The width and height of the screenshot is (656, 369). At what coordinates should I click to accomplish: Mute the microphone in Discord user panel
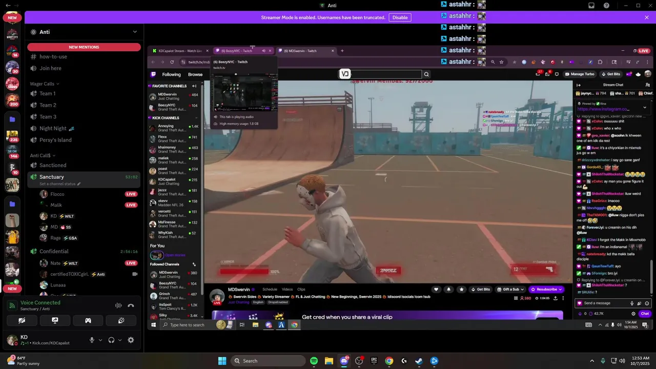92,340
